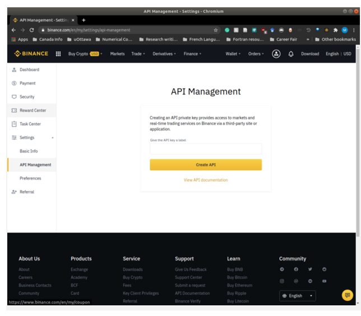Open Binance Facebook community icon

[296, 269]
